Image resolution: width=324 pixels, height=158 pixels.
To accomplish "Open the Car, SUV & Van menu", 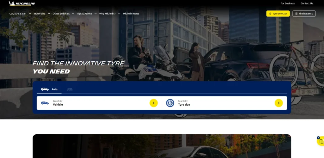I will (x=18, y=14).
